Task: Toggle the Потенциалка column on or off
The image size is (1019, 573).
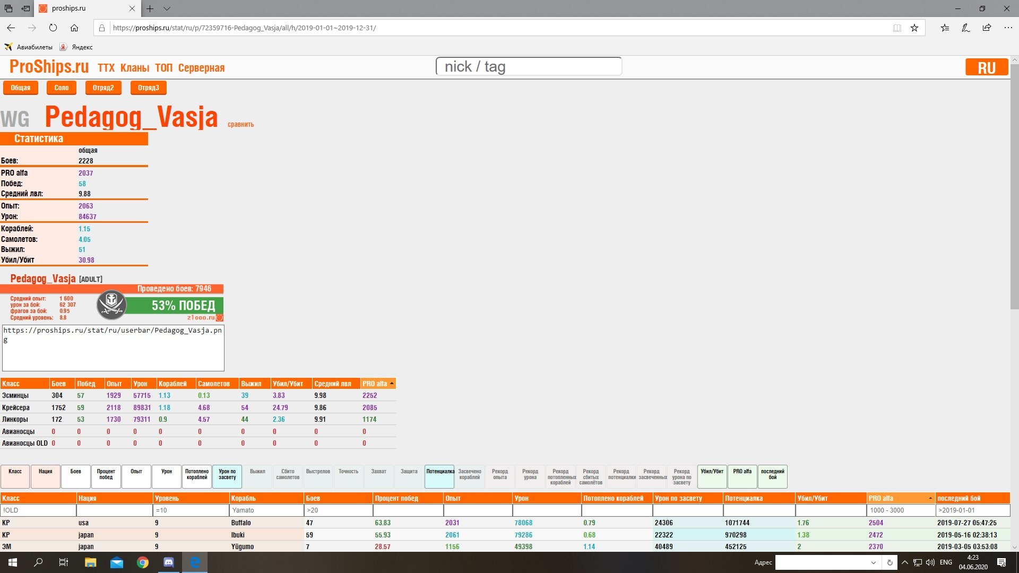Action: click(x=439, y=476)
